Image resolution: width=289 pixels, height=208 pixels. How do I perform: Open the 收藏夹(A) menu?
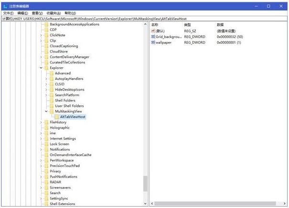pyautogui.click(x=54, y=13)
